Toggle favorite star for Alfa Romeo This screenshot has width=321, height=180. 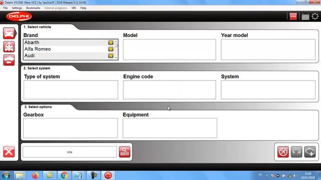click(x=111, y=49)
